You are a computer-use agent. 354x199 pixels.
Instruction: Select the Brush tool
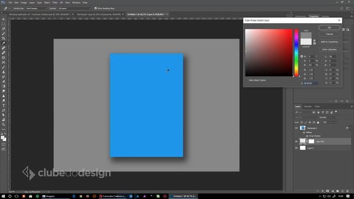click(3, 67)
